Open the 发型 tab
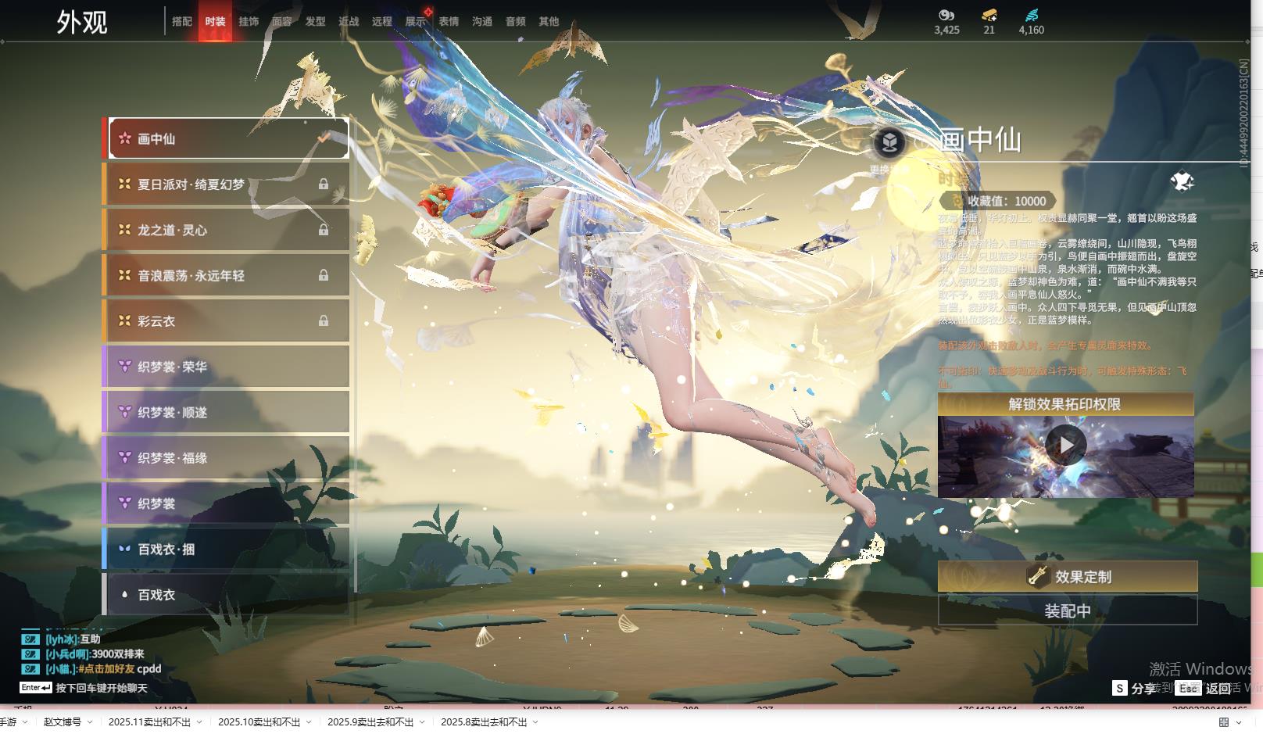Screen dimensions: 1263x734 [x=316, y=21]
